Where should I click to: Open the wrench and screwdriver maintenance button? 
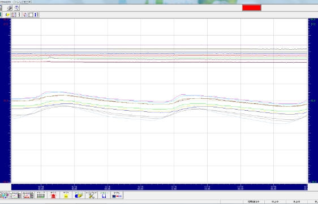click(91, 195)
